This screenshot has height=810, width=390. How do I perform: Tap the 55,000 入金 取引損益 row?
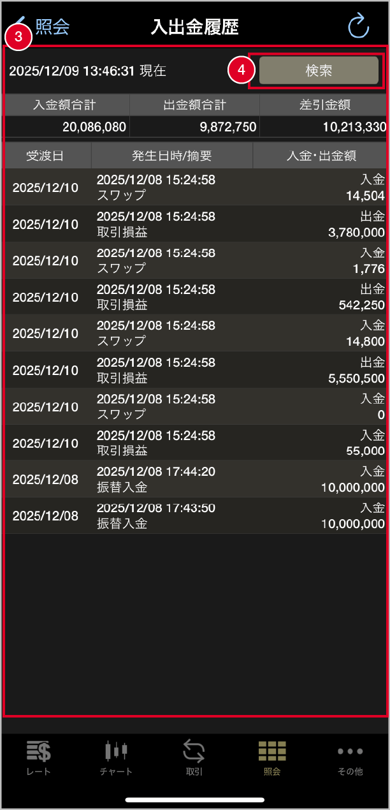[195, 443]
